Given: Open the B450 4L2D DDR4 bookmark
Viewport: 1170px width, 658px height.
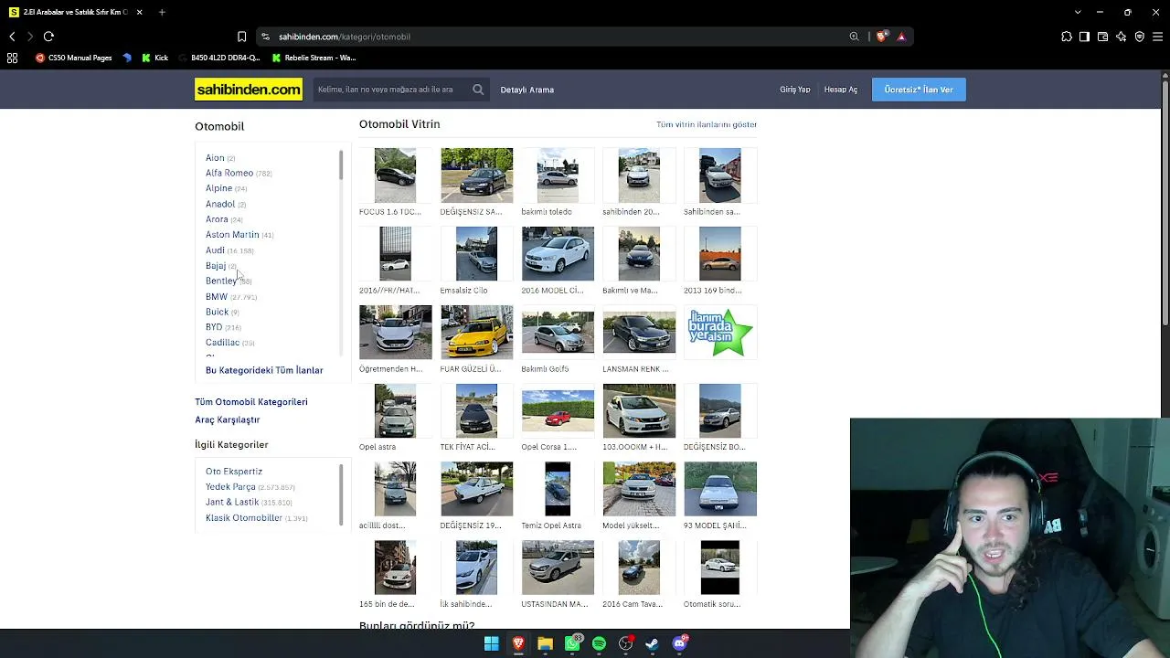Looking at the screenshot, I should point(218,58).
